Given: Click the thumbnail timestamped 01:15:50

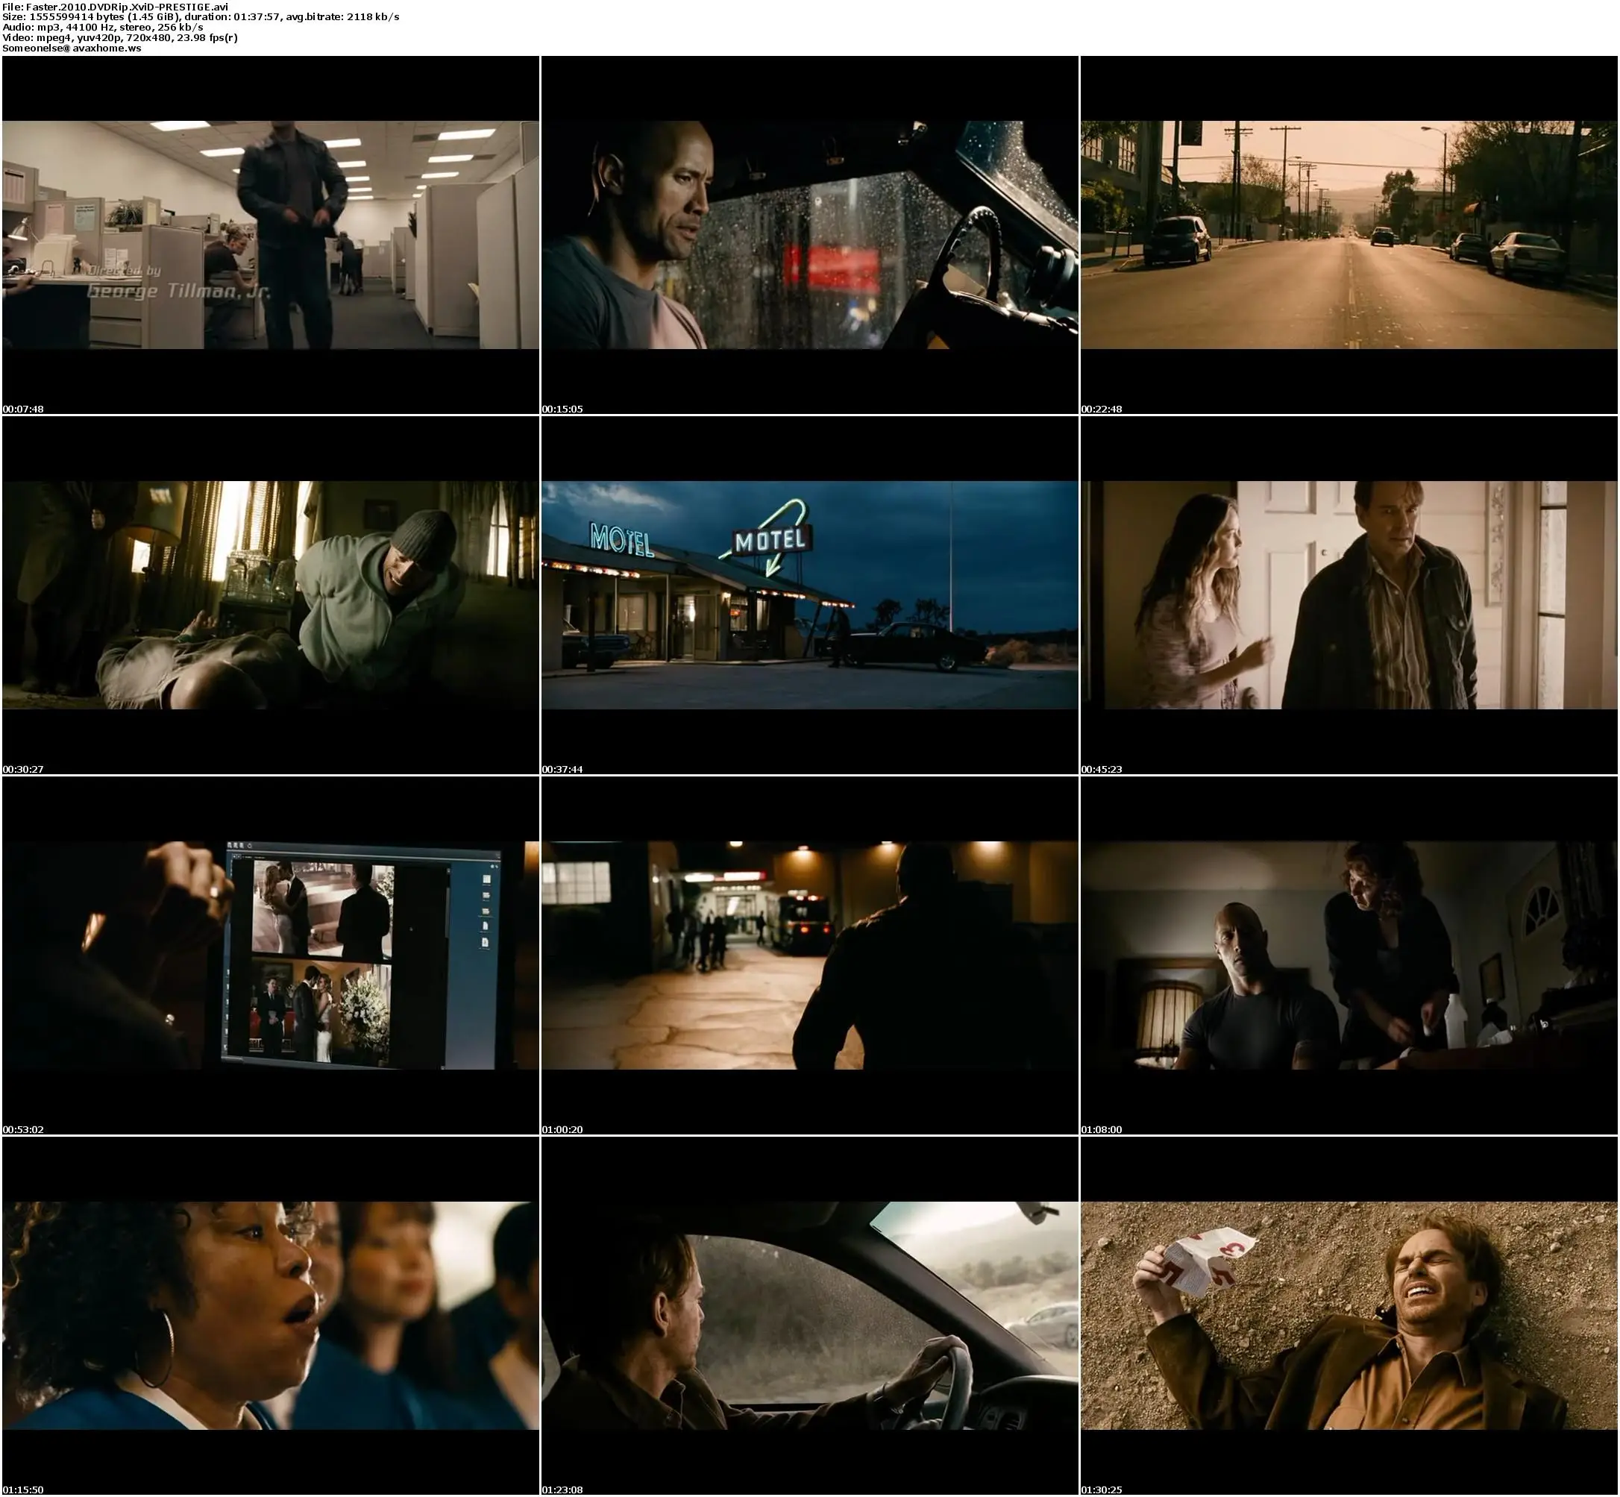Looking at the screenshot, I should point(271,1316).
